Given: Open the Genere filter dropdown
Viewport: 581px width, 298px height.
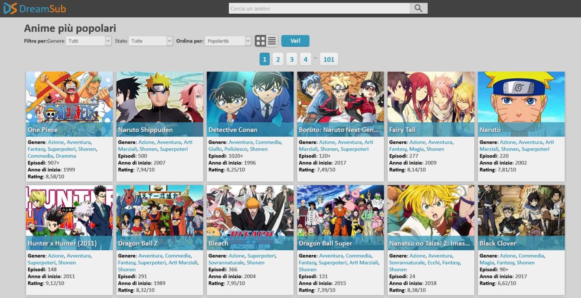Looking at the screenshot, I should pos(88,41).
